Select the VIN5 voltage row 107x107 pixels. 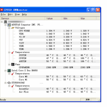click(59, 46)
